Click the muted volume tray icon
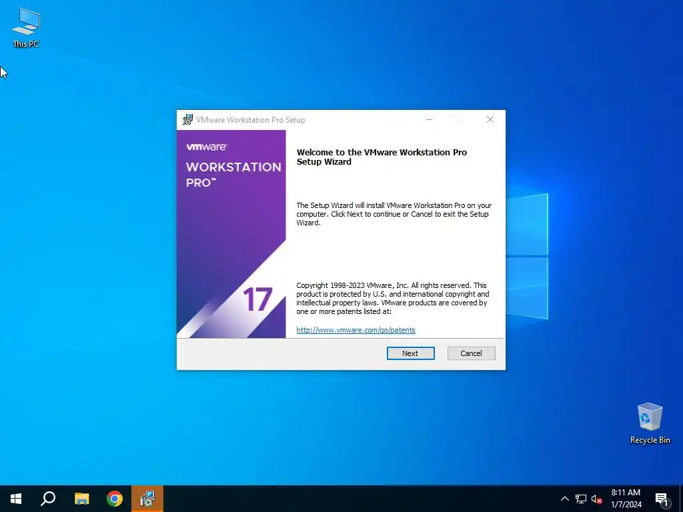The image size is (683, 512). point(596,499)
